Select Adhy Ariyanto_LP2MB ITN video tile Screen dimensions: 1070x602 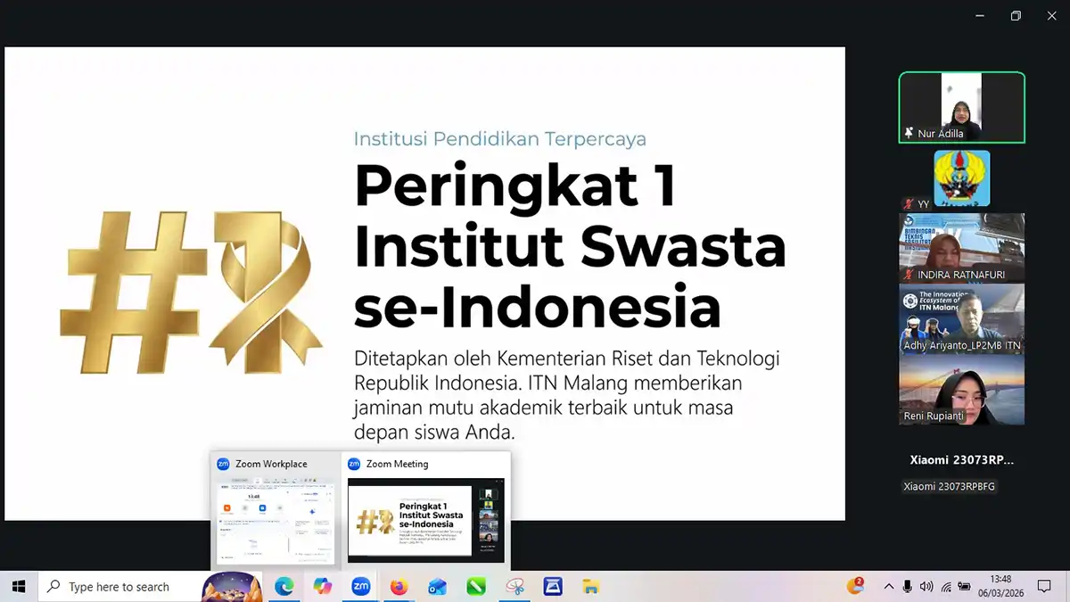[961, 319]
